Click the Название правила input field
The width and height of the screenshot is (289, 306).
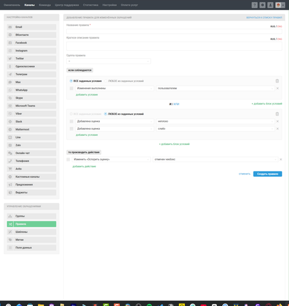(174, 31)
